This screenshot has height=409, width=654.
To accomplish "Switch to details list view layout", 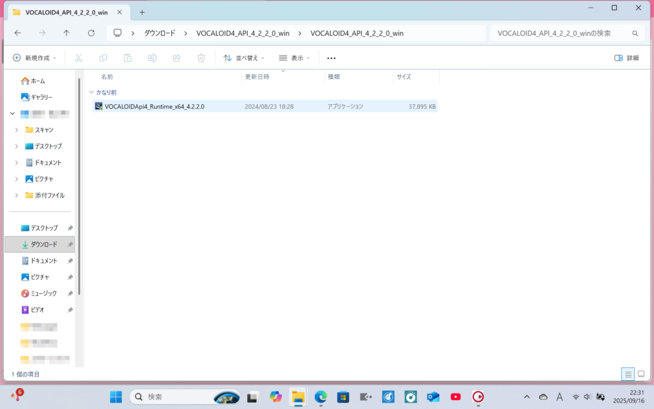I will pos(628,374).
